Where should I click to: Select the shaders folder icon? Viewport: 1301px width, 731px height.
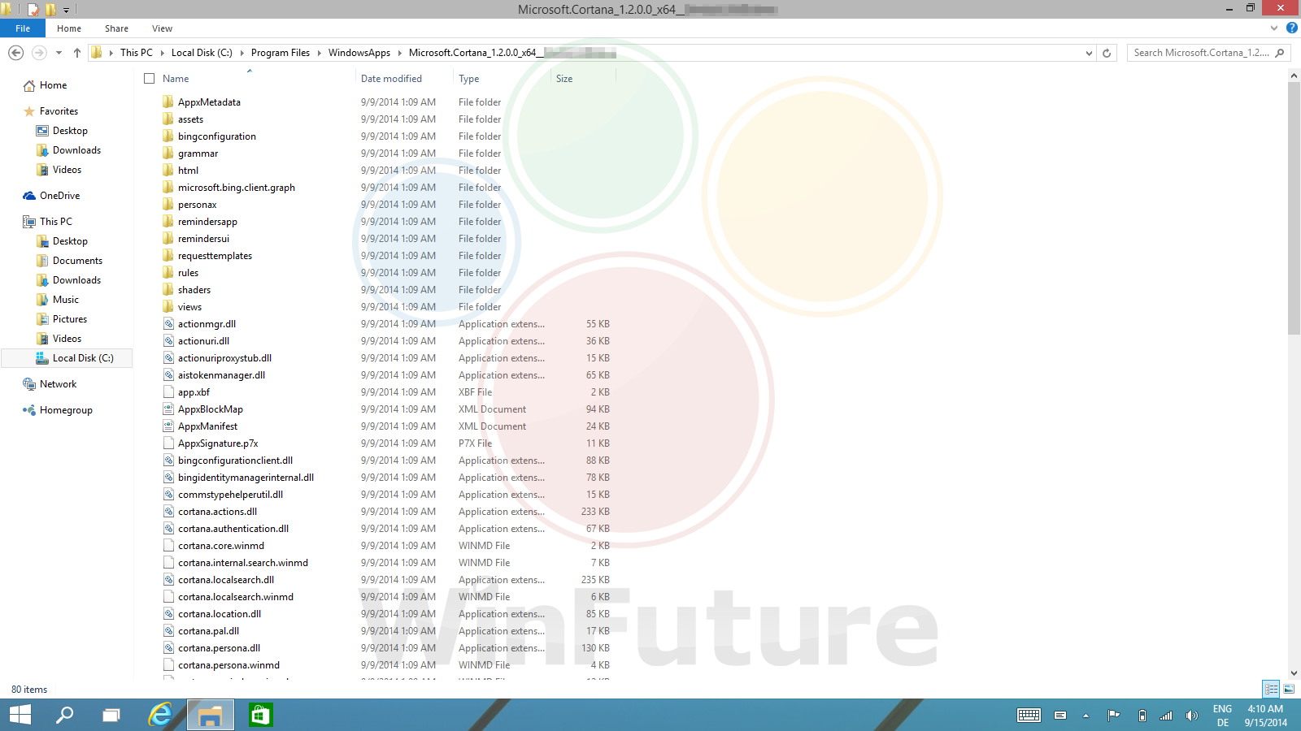pyautogui.click(x=168, y=290)
